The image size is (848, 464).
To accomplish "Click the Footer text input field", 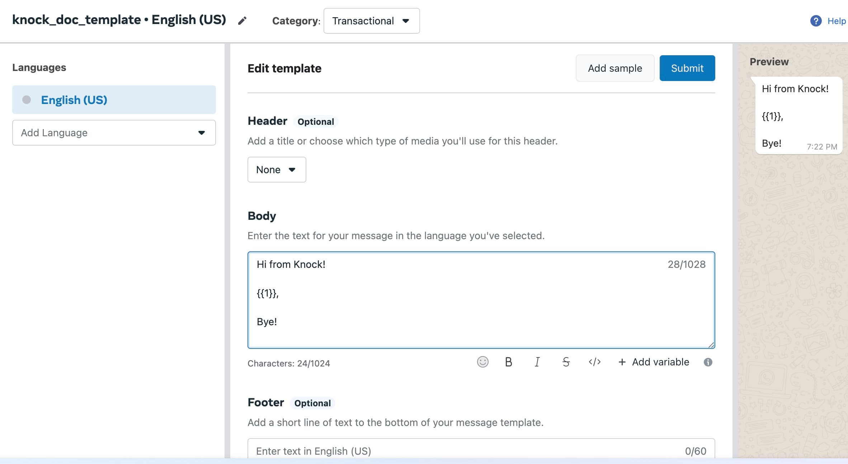I will (430, 451).
